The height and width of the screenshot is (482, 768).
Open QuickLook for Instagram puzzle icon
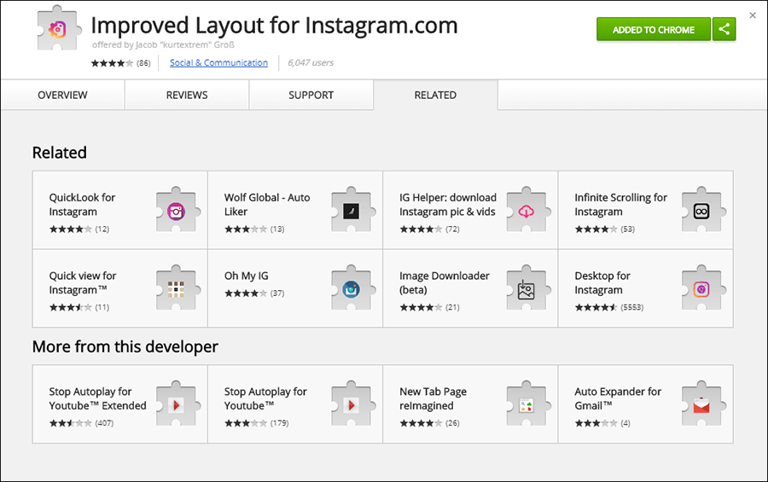coord(177,211)
